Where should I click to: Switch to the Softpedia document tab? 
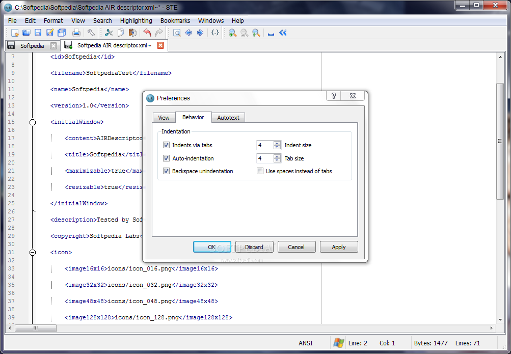pyautogui.click(x=32, y=46)
